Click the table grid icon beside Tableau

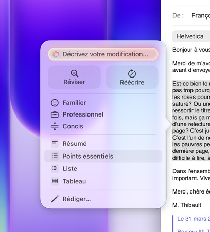[55, 181]
